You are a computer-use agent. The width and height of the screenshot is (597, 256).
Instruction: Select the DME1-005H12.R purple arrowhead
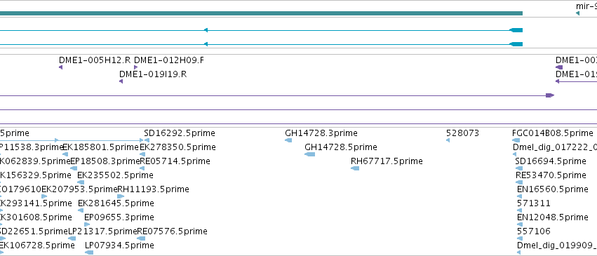pyautogui.click(x=60, y=67)
